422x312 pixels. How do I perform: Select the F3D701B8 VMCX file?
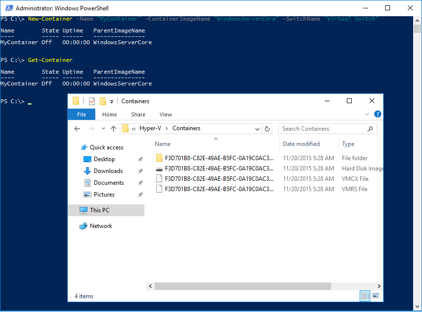click(x=269, y=179)
